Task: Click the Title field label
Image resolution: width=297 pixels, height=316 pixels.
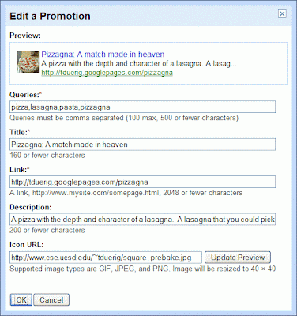Action: coord(19,132)
